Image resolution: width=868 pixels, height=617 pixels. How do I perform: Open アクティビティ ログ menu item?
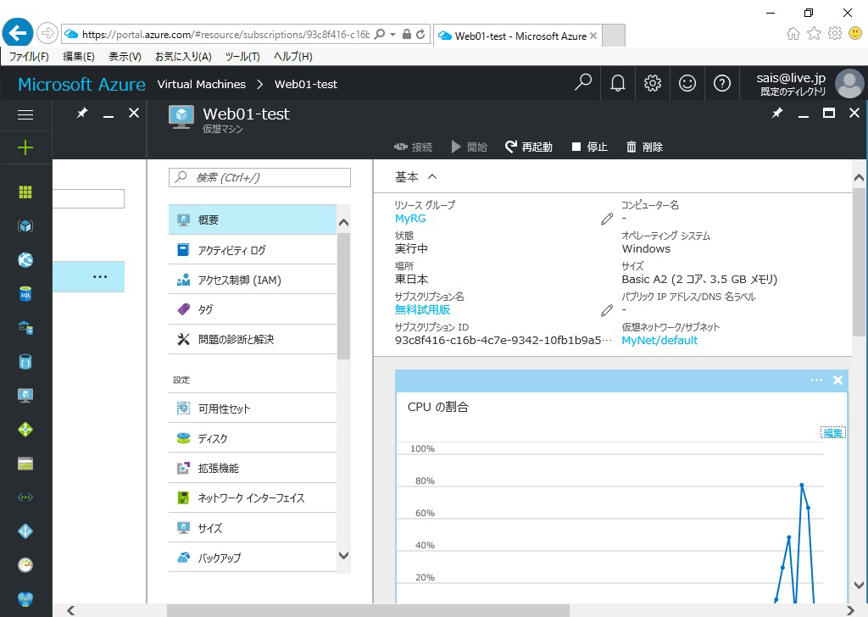(x=253, y=250)
